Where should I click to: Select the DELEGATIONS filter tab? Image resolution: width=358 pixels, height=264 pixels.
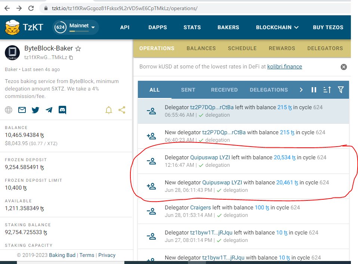coord(269,90)
